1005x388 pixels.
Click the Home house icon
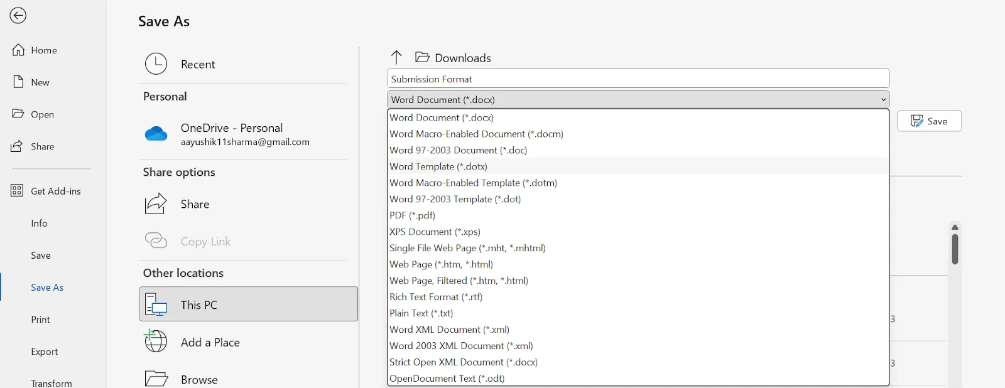(19, 50)
